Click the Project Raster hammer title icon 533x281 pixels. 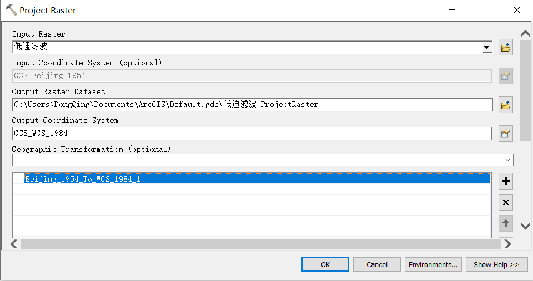coord(11,10)
